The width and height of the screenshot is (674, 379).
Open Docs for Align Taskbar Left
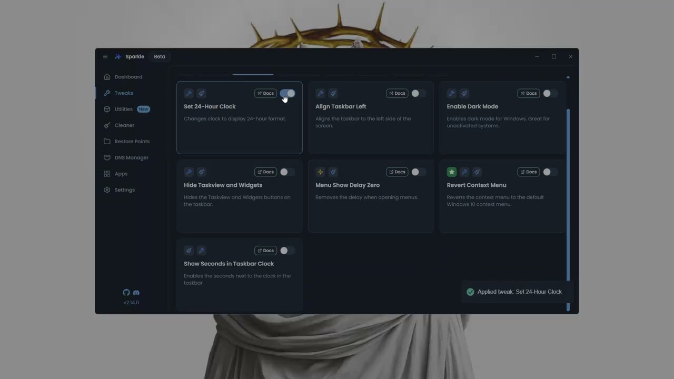tap(397, 93)
